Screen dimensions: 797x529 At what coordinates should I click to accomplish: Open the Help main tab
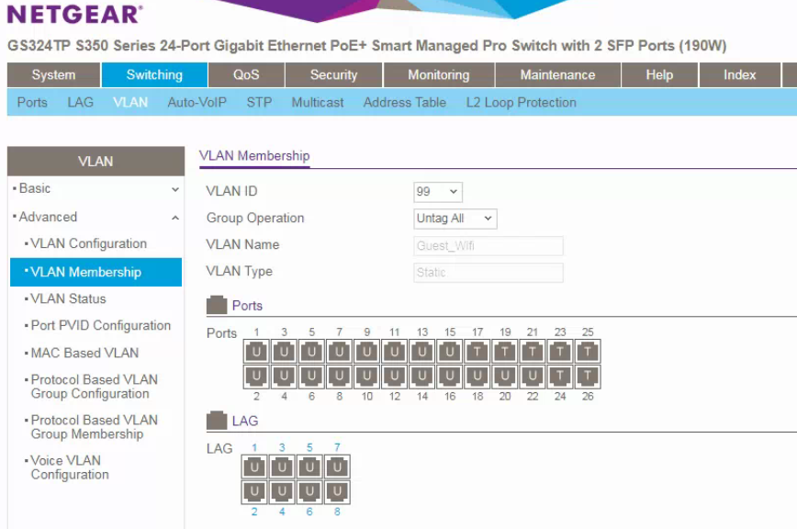[659, 74]
